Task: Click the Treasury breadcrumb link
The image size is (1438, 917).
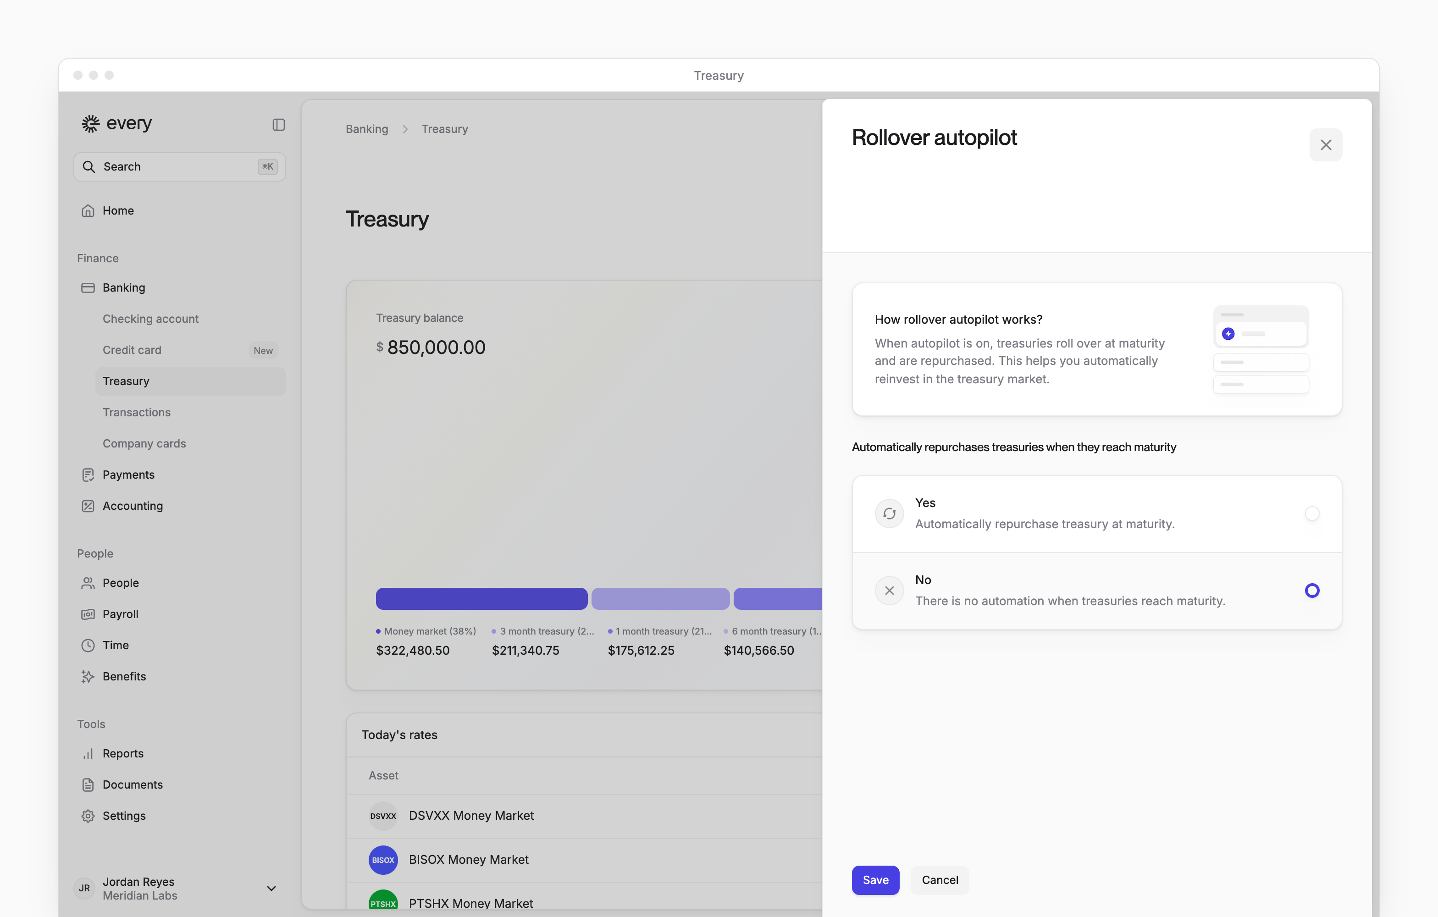Action: (445, 129)
